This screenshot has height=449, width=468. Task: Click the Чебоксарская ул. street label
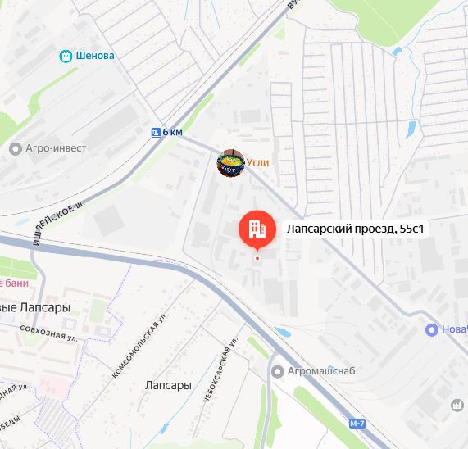220,370
